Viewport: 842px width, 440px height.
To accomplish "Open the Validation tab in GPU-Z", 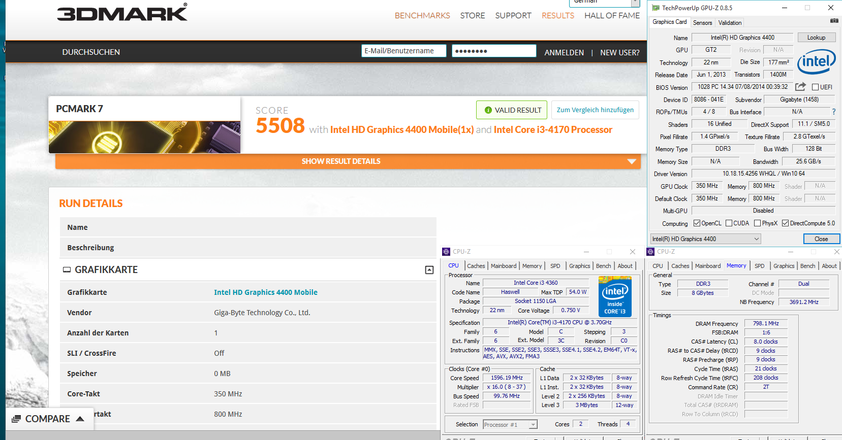I will 730,23.
